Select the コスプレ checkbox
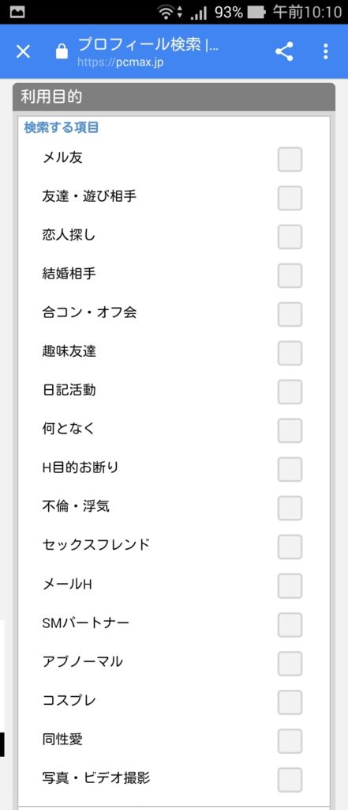The height and width of the screenshot is (810, 348). [x=290, y=702]
